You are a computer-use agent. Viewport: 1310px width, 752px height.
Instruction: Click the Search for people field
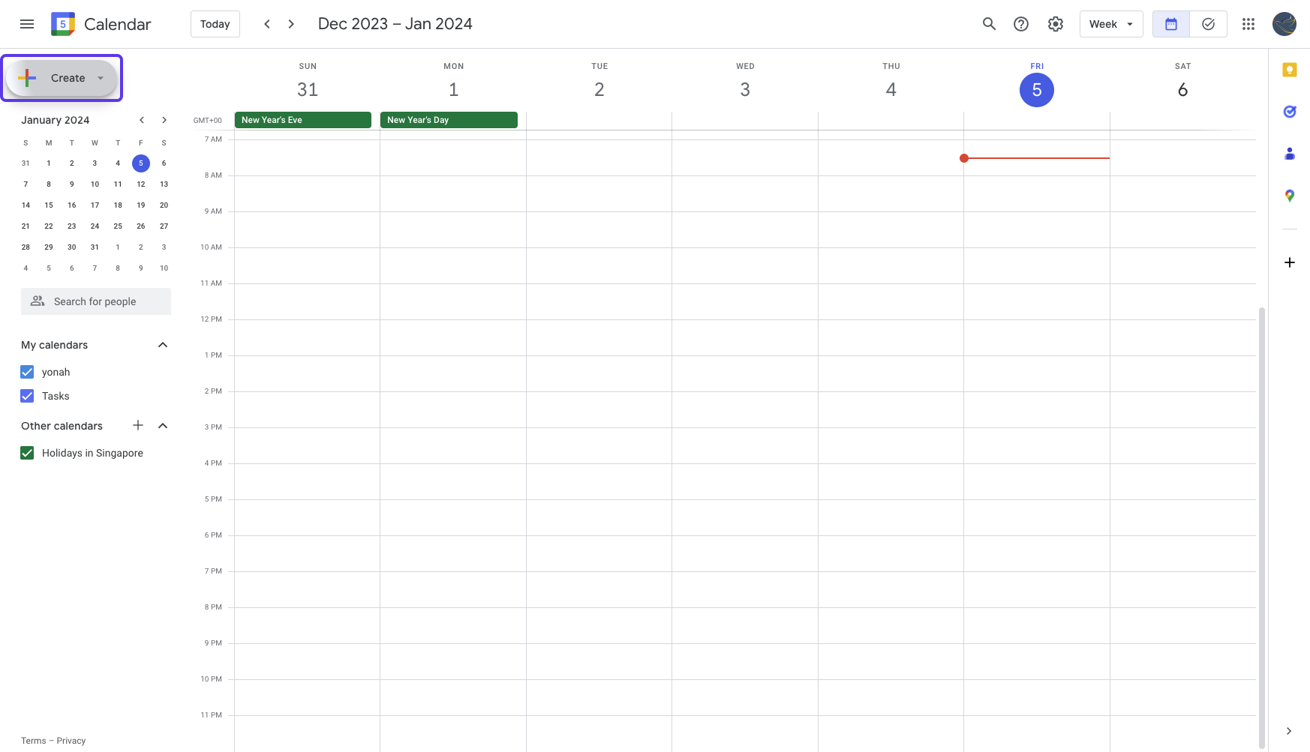96,301
